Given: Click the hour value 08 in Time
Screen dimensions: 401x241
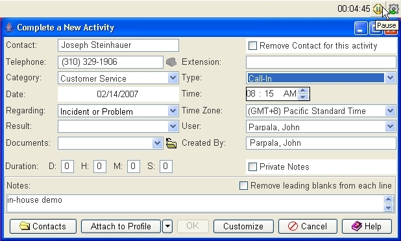Looking at the screenshot, I should pos(251,94).
